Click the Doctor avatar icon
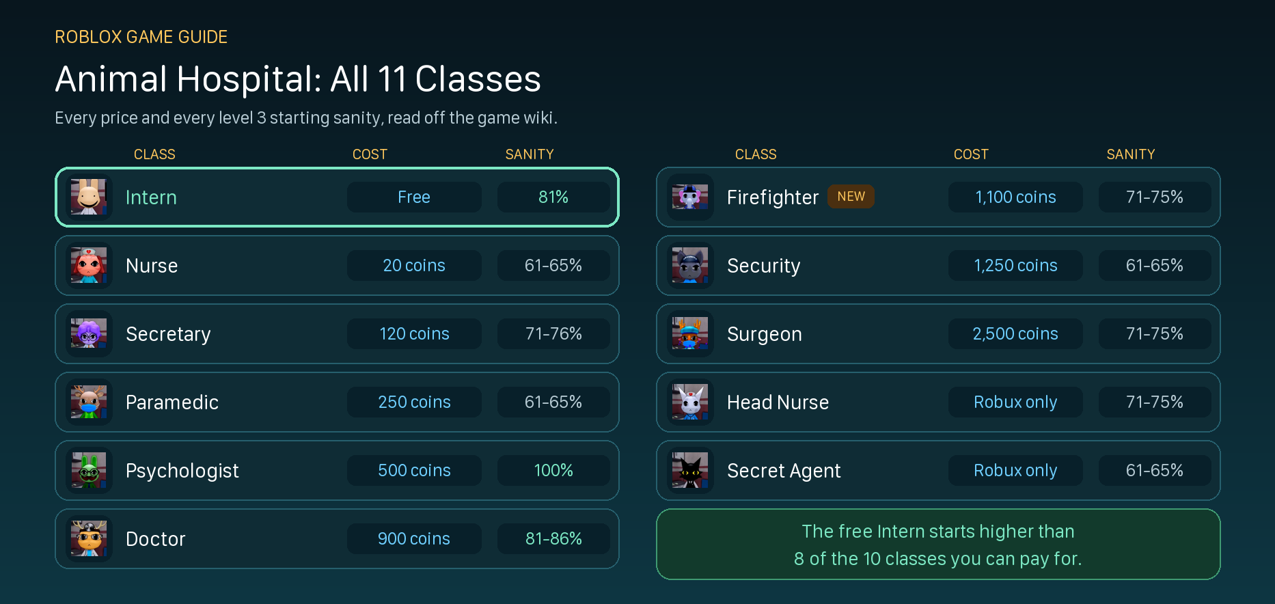 89,538
